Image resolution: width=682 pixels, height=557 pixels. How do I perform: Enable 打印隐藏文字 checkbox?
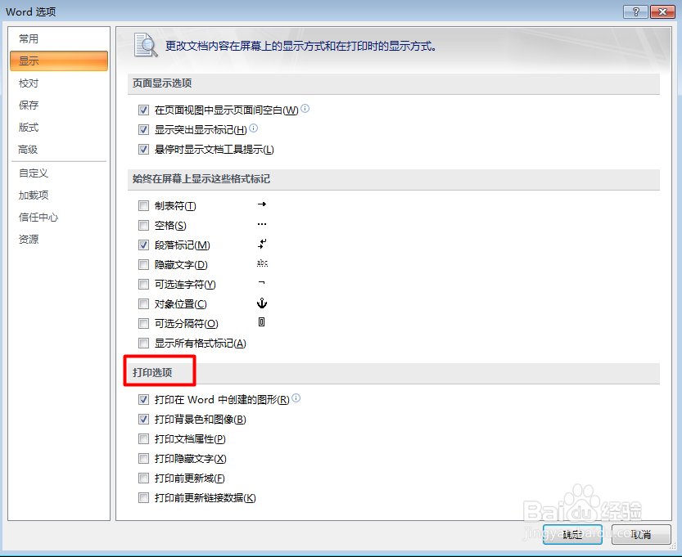click(x=143, y=458)
